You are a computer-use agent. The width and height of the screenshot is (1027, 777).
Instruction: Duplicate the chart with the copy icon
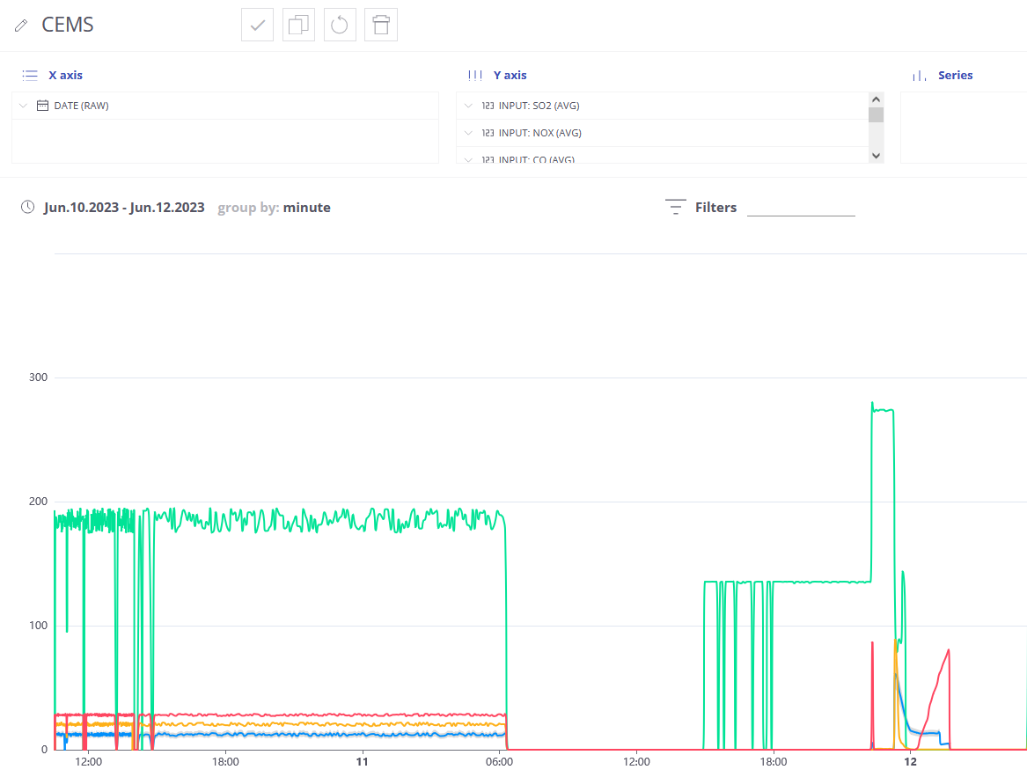(x=298, y=25)
